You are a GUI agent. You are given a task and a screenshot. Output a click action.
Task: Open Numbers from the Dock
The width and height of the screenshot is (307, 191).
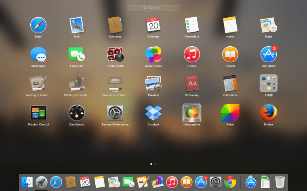[x=158, y=182]
